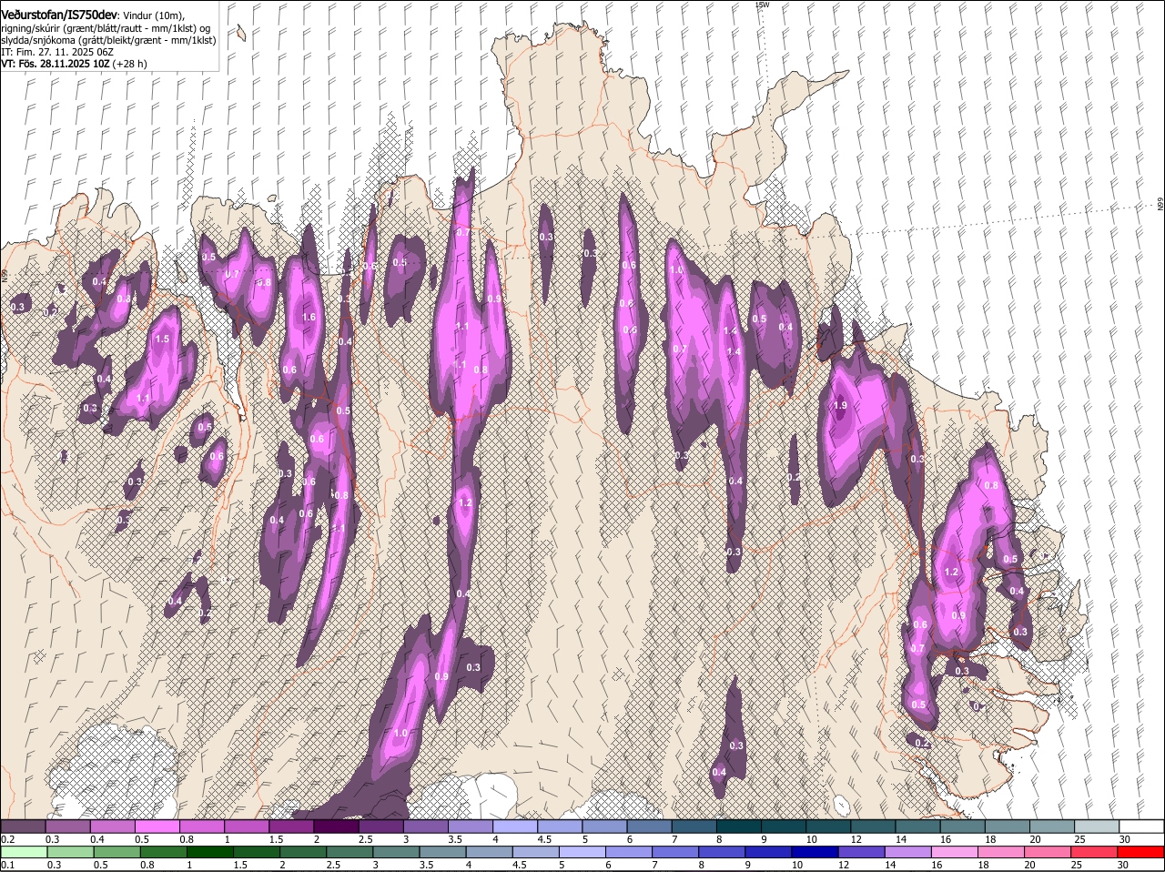
Task: Pick the lavender rain swatch between 14 and 16
Action: point(910,852)
